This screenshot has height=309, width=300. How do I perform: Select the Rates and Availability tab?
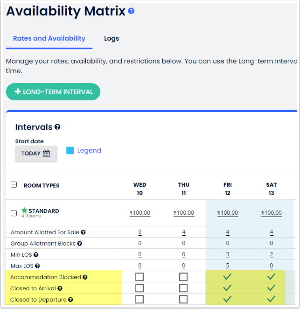pyautogui.click(x=49, y=38)
